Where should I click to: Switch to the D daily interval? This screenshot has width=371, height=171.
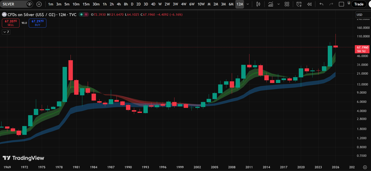point(132,4)
